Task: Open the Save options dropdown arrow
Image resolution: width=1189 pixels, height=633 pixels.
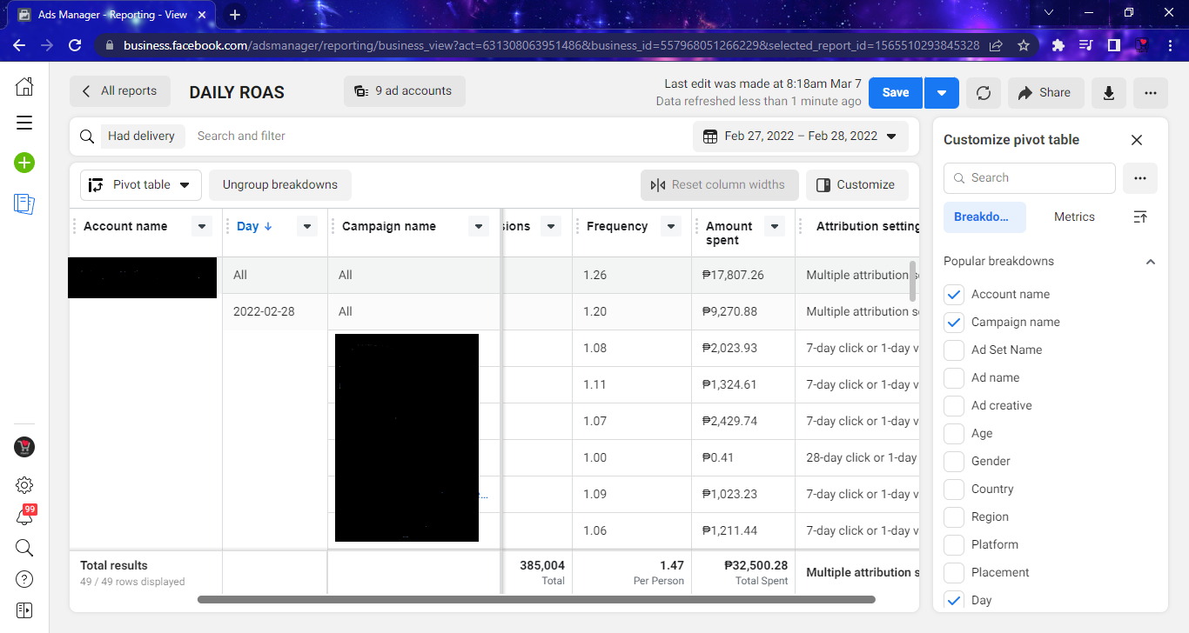Action: pyautogui.click(x=942, y=93)
